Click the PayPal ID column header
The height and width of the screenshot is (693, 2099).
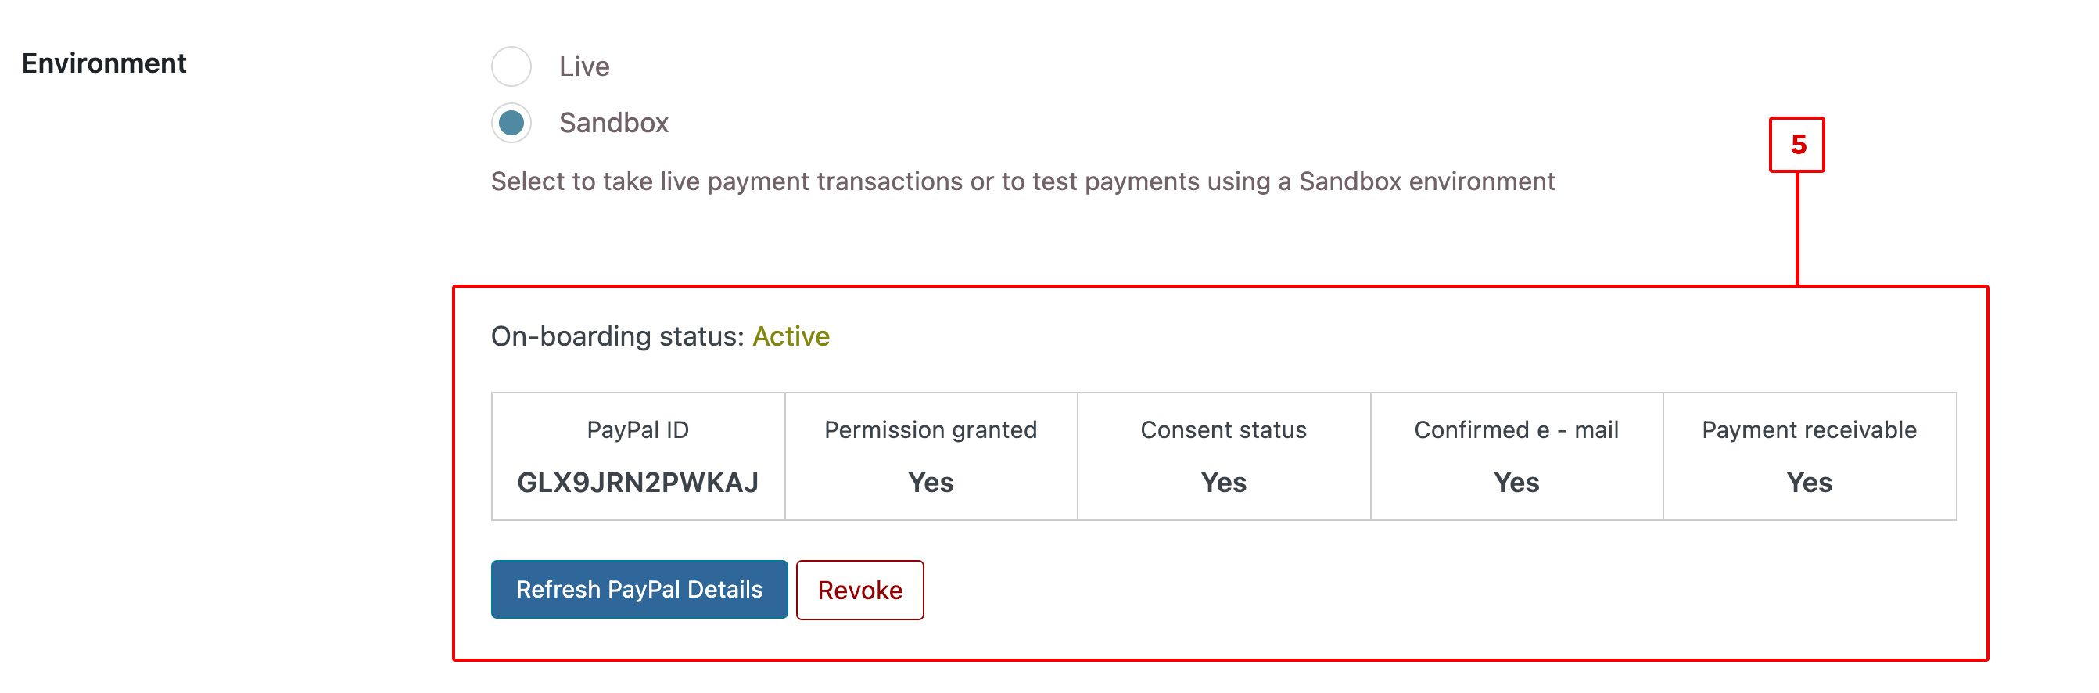tap(638, 429)
